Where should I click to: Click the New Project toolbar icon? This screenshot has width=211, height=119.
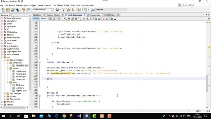click(x=8, y=10)
